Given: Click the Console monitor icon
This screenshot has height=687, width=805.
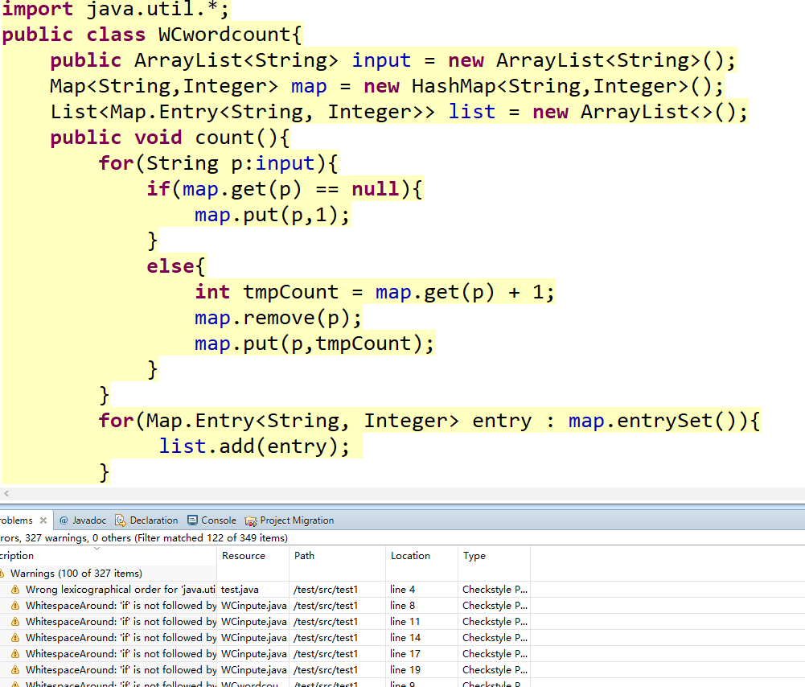Looking at the screenshot, I should tap(192, 520).
